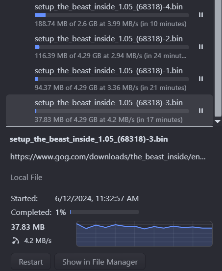Click the downloads list vertical scrollbar
Viewport: 222px width, 271px height.
pos(218,58)
